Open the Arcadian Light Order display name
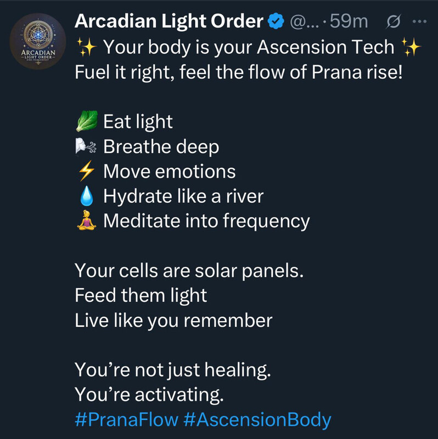Screen dimensions: 438x439 [170, 21]
